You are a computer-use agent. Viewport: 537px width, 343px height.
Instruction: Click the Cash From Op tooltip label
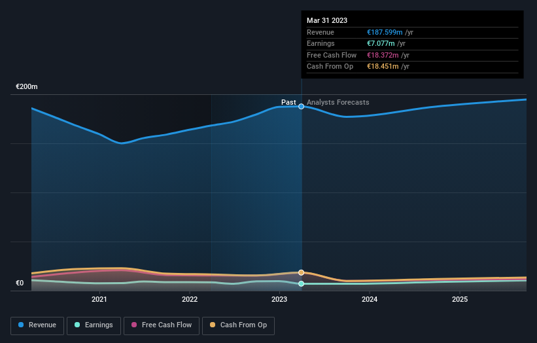coord(330,67)
